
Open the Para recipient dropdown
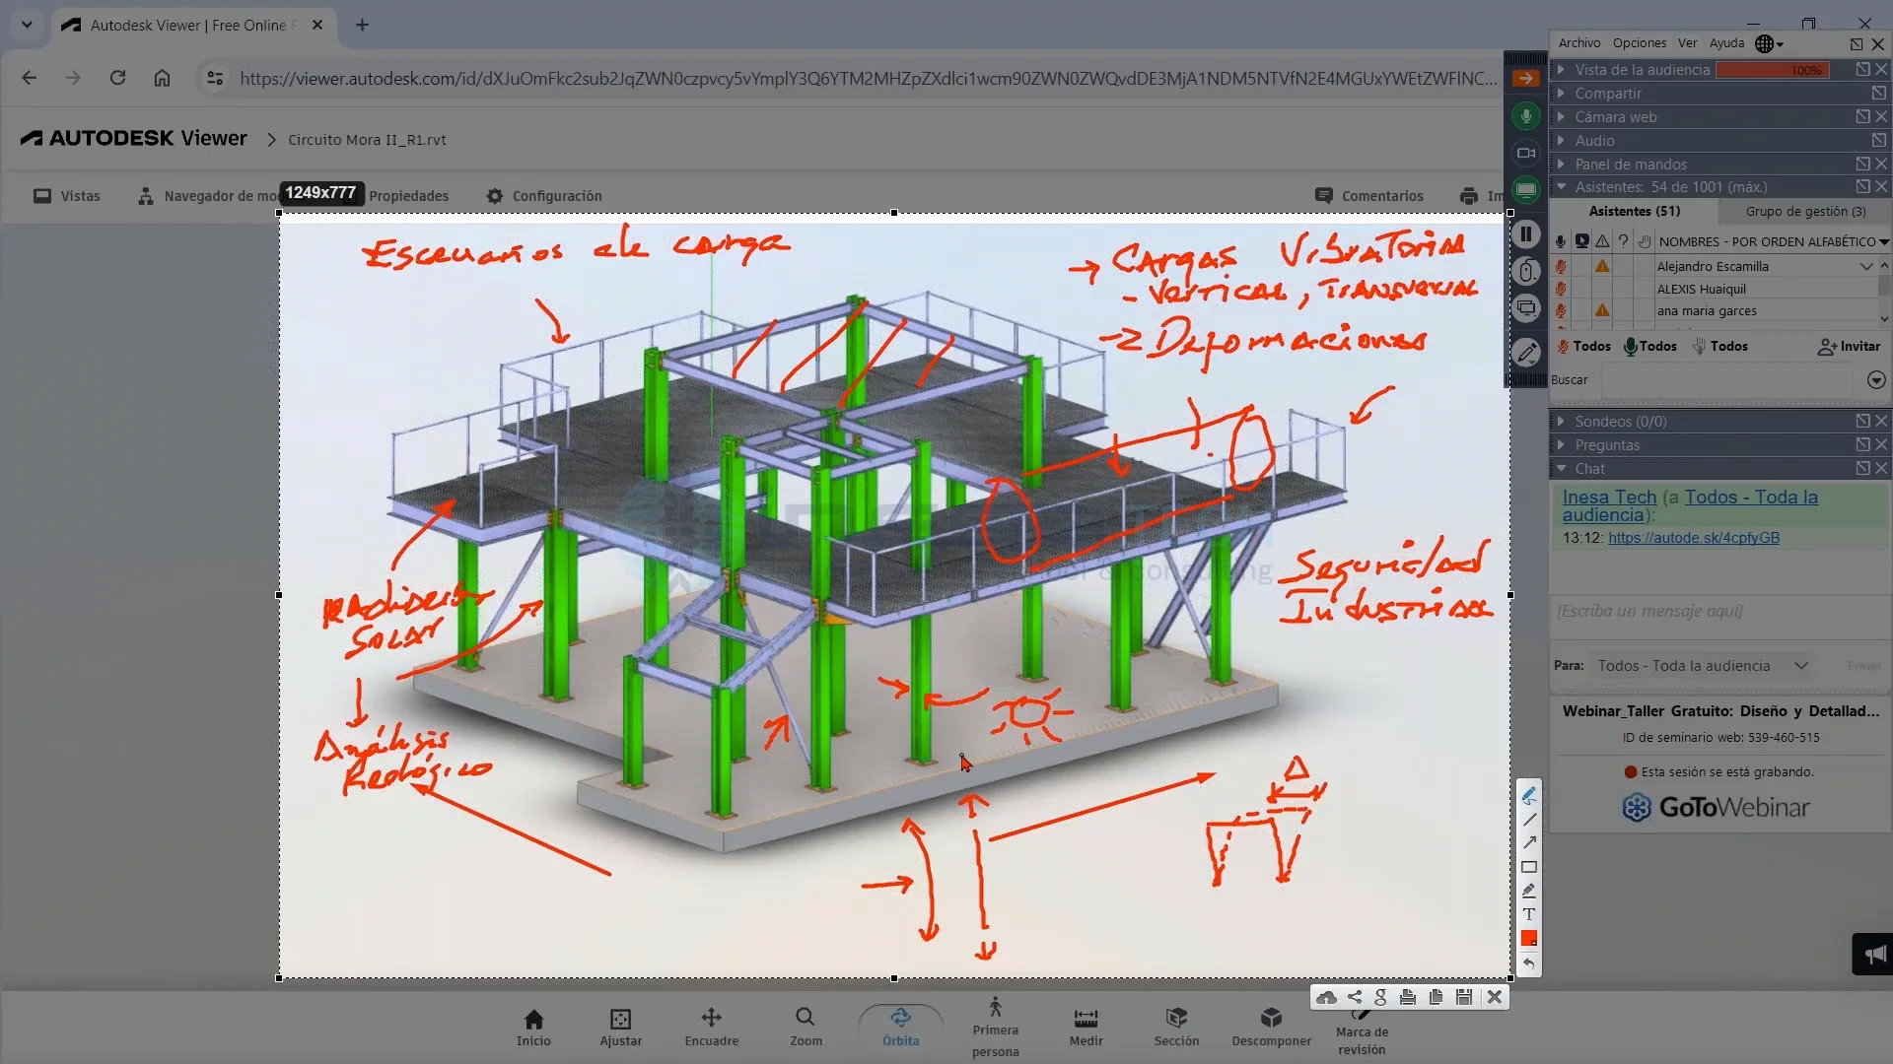1703,666
